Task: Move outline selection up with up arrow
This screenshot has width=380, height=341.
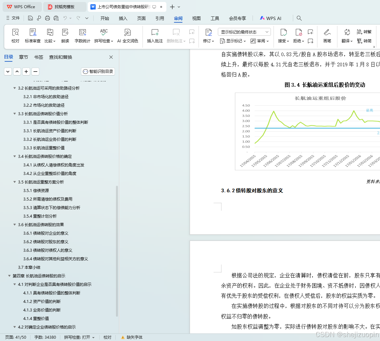Action: pyautogui.click(x=17, y=72)
